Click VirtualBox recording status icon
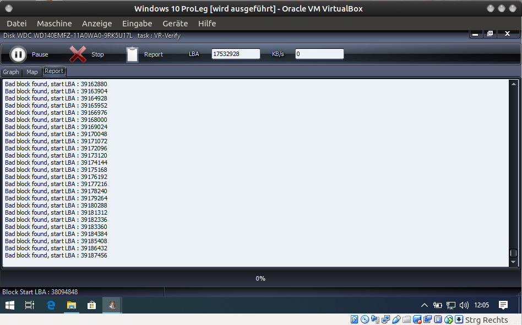This screenshot has height=325, width=522. pos(417,320)
